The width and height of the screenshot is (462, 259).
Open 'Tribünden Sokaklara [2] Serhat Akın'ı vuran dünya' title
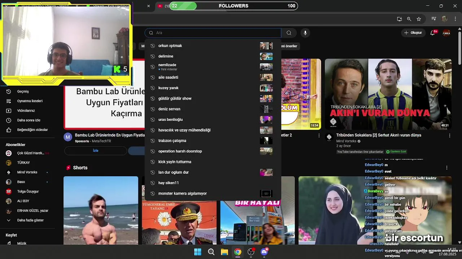point(379,135)
